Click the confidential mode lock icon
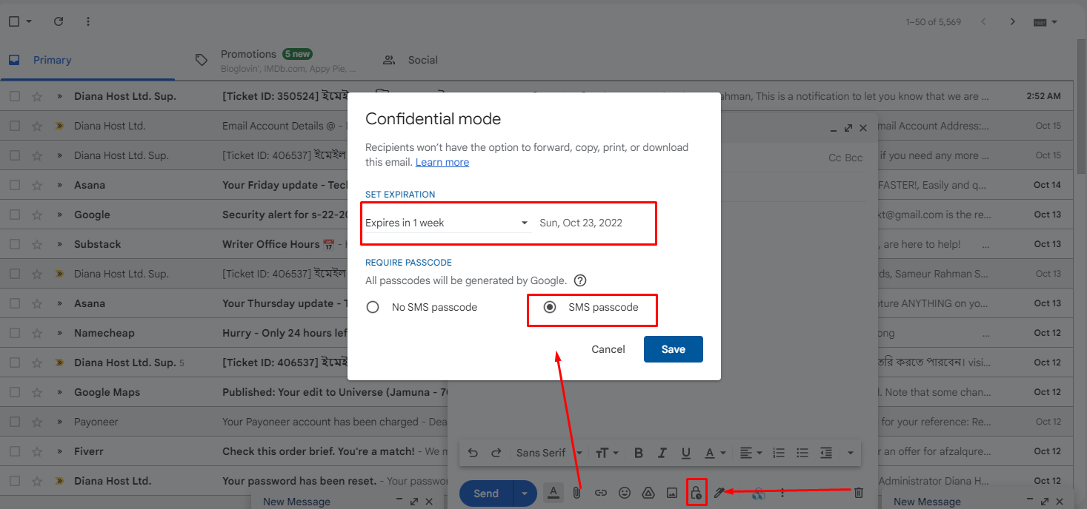1087x509 pixels. 695,493
